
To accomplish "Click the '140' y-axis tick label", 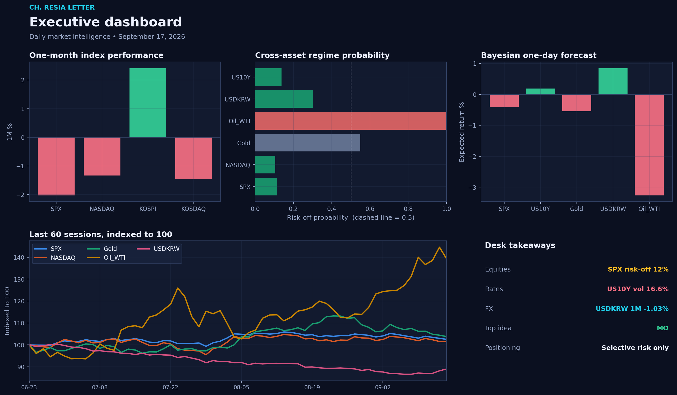I will (19, 258).
